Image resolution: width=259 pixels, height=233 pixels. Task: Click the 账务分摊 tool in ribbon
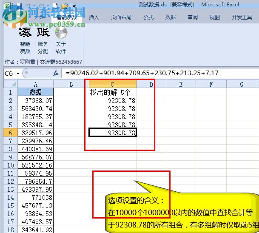coord(43,40)
